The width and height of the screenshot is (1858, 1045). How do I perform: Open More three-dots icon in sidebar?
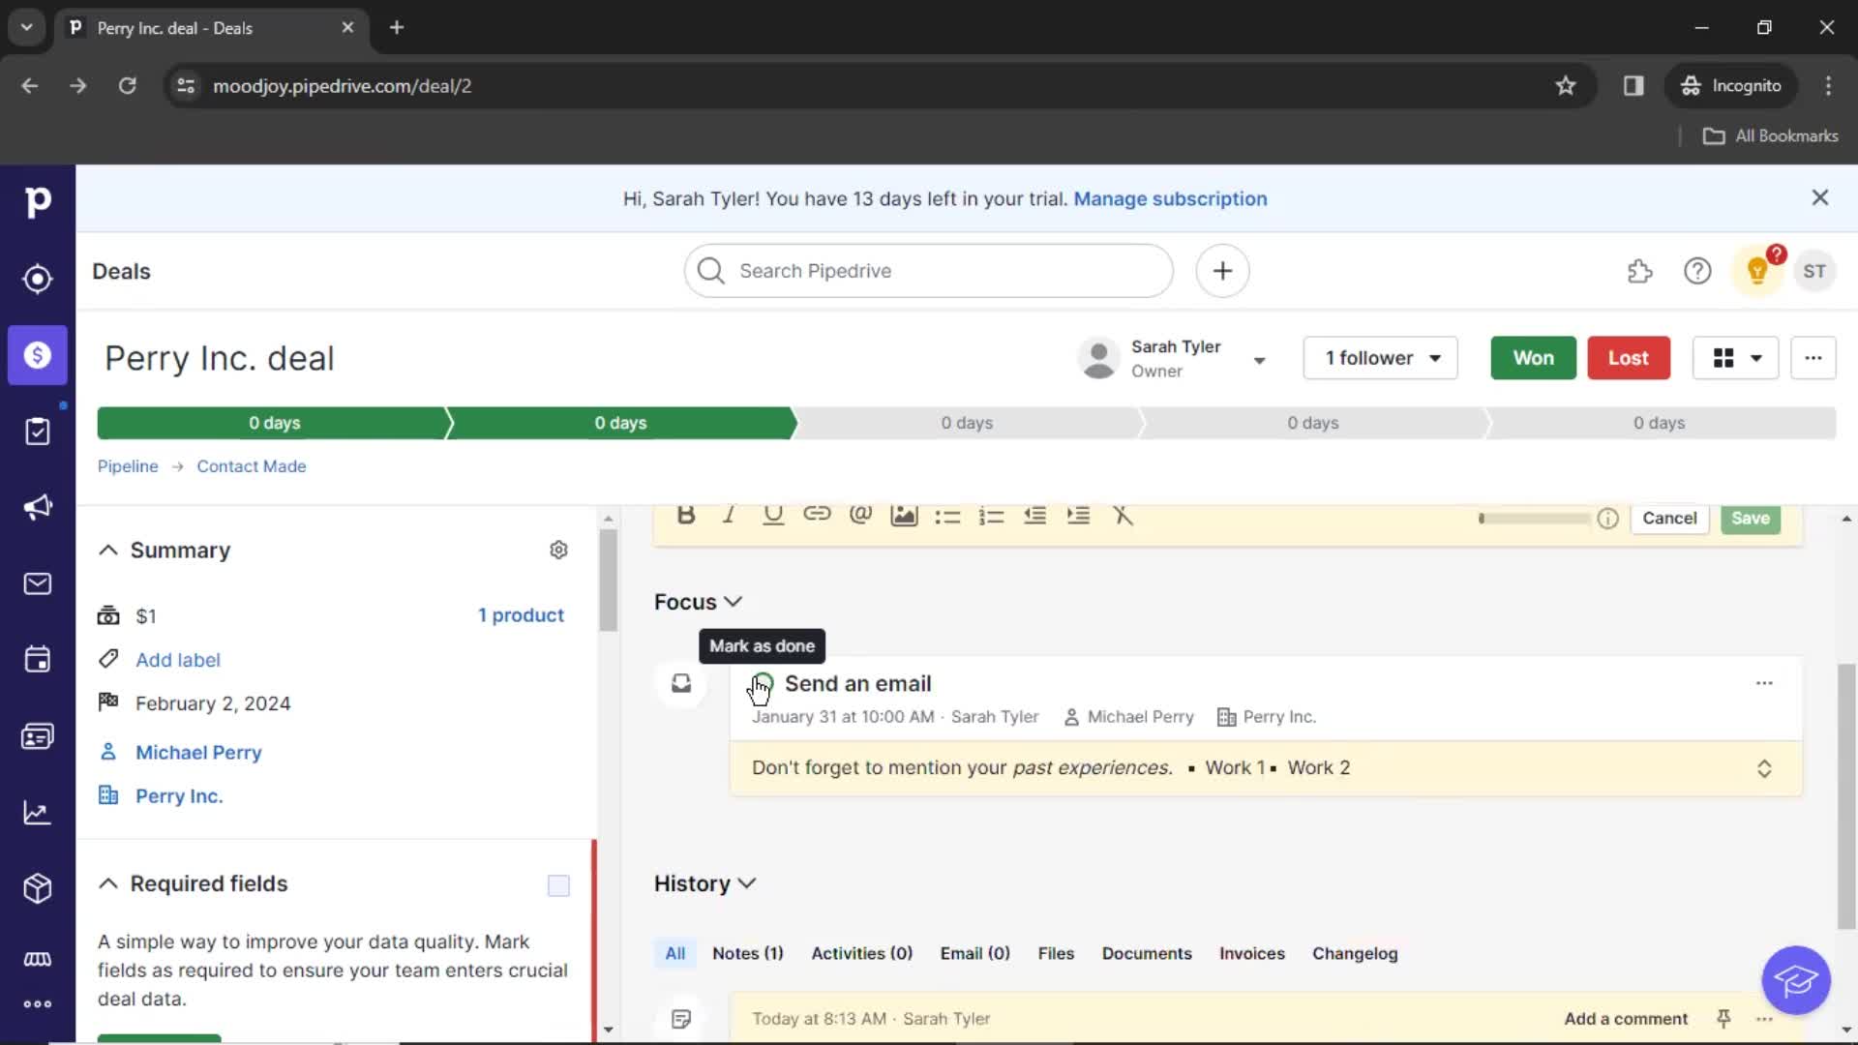[x=38, y=1004]
